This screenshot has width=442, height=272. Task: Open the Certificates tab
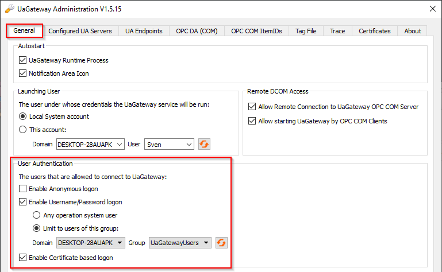coord(375,31)
